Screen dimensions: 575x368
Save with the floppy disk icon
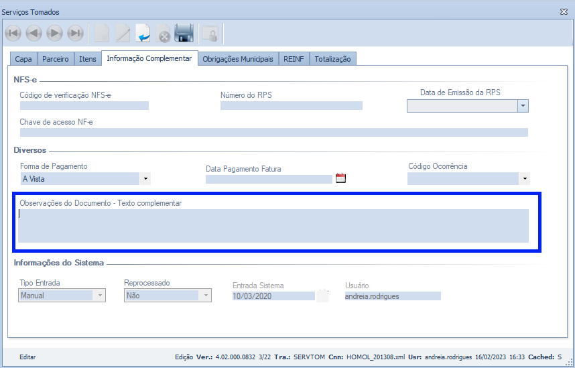(184, 33)
